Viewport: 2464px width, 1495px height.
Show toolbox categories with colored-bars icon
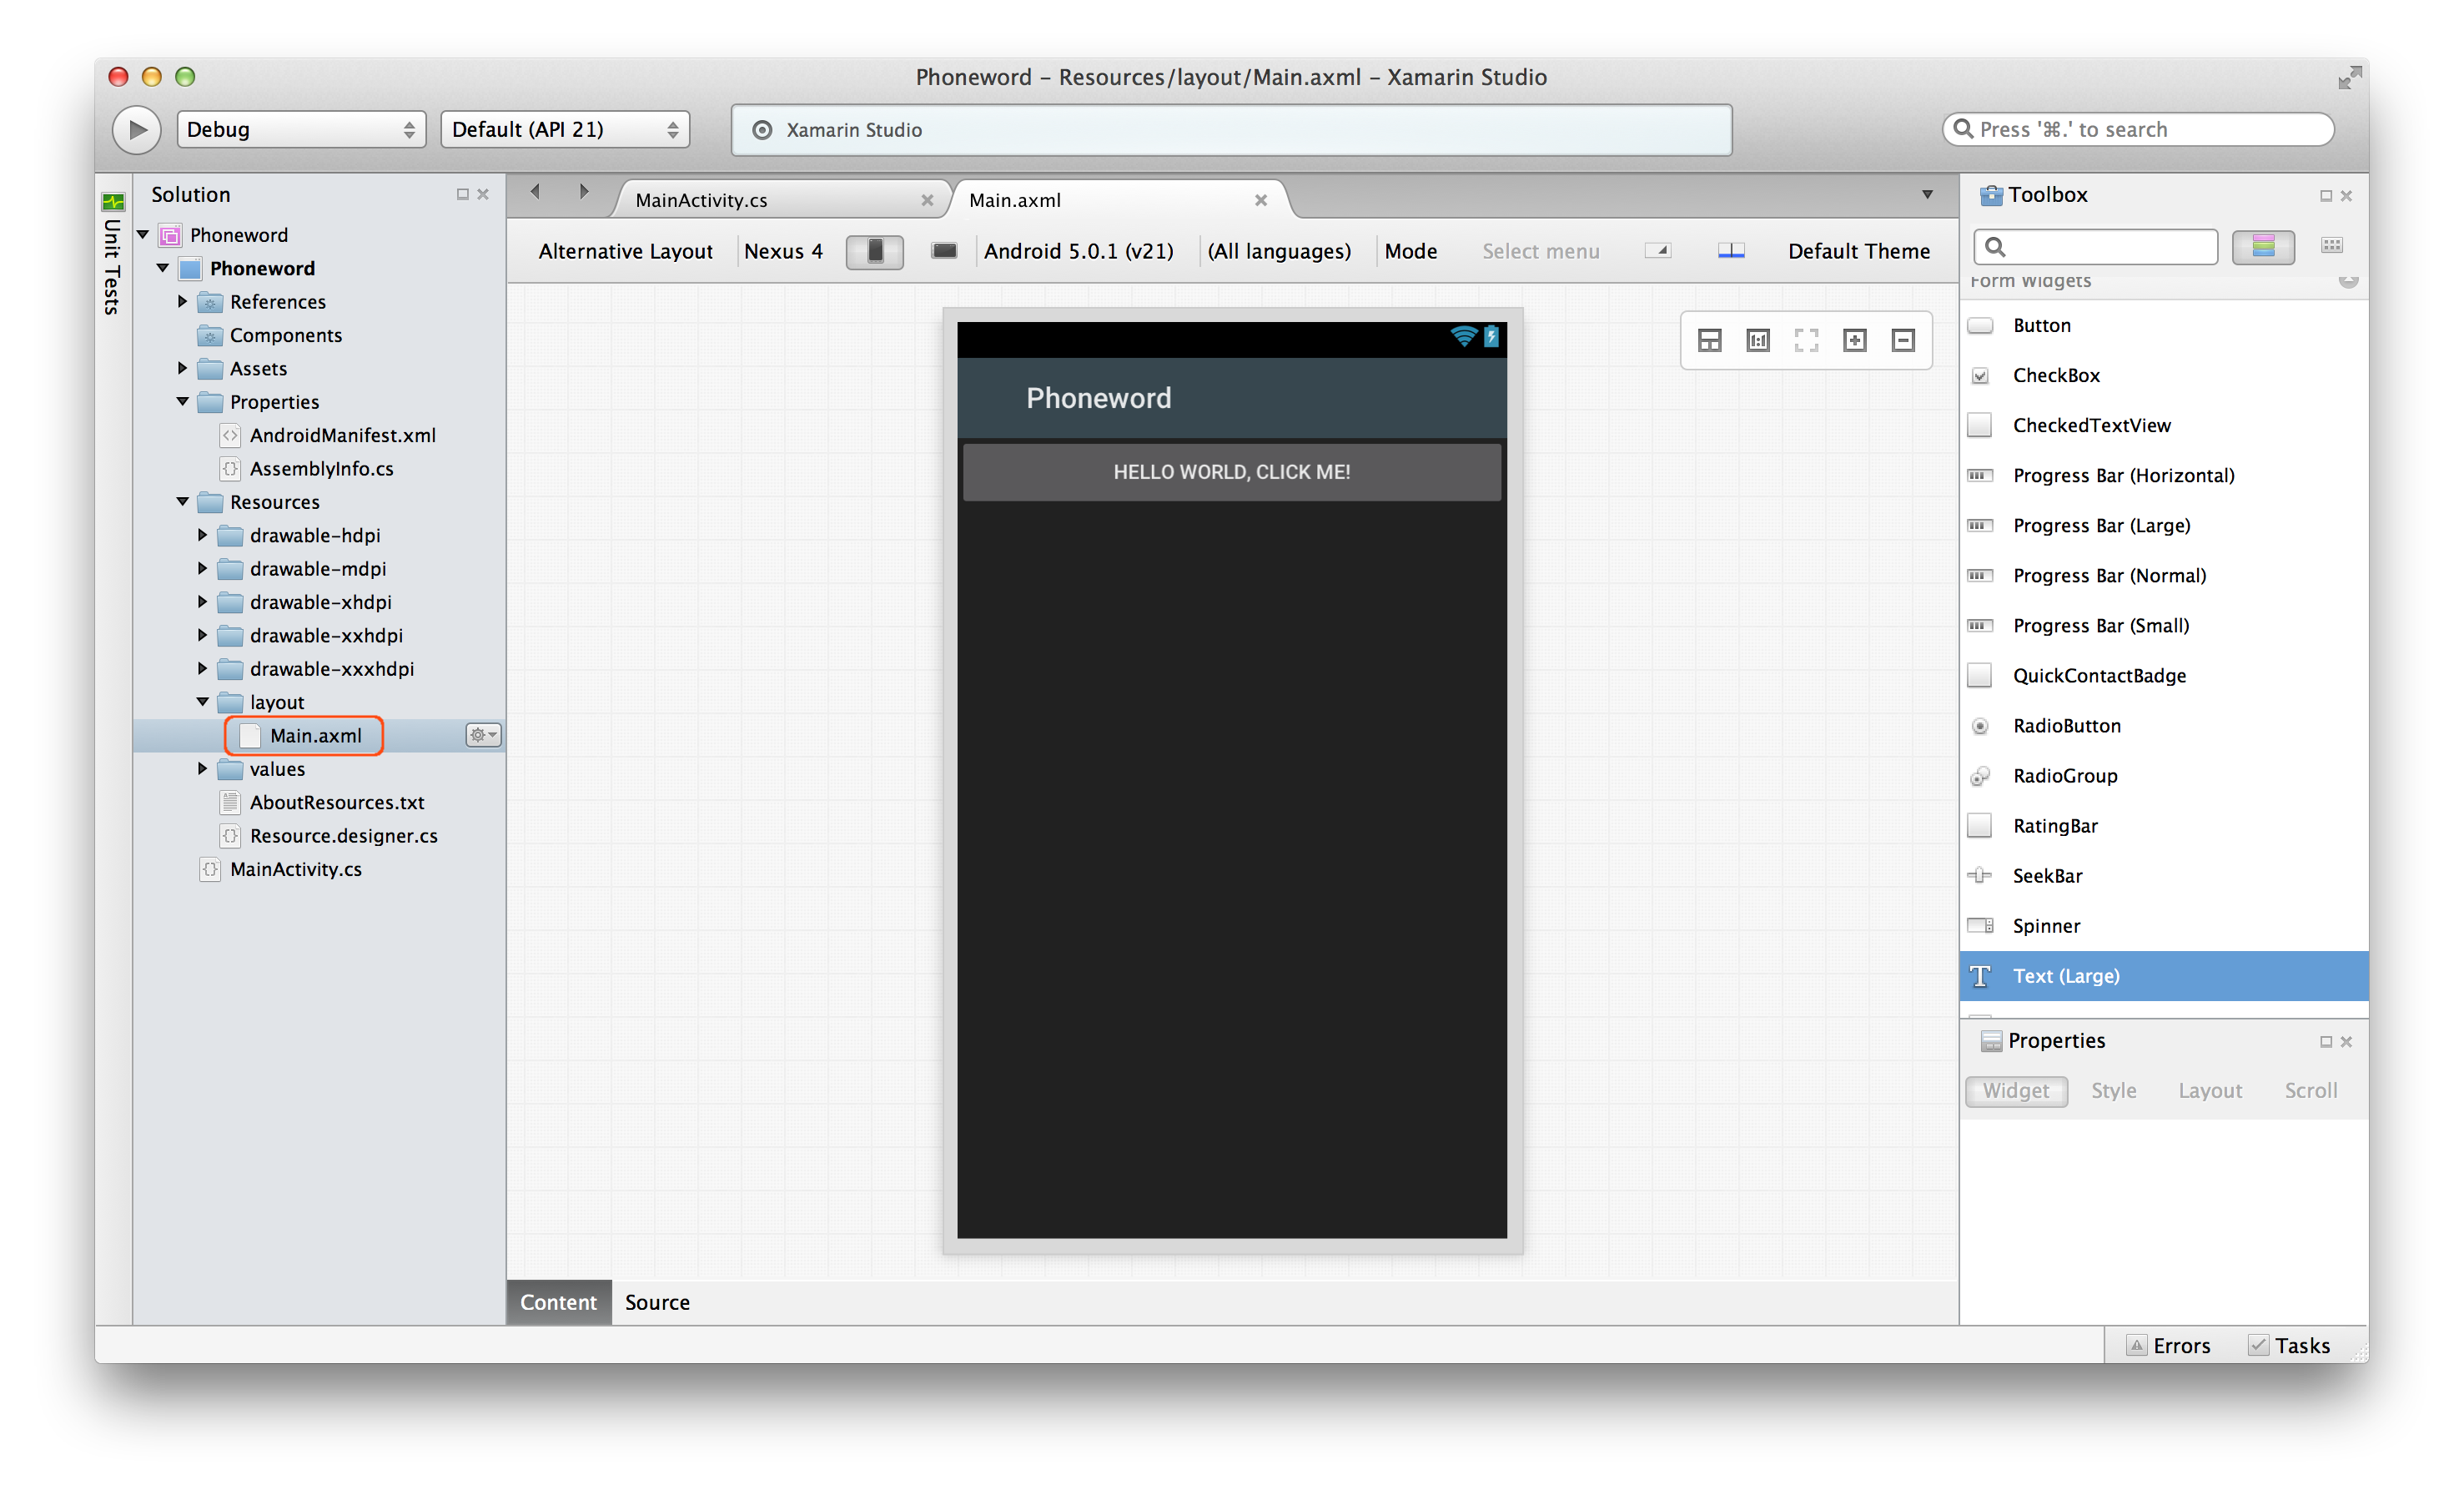click(2262, 246)
